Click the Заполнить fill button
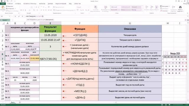189x106 pixels. tap(164, 9)
